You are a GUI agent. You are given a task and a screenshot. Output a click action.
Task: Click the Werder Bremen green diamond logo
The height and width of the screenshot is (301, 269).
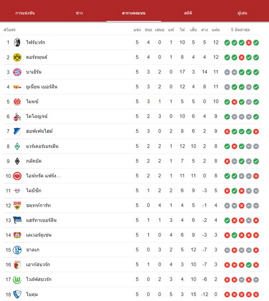[17, 146]
